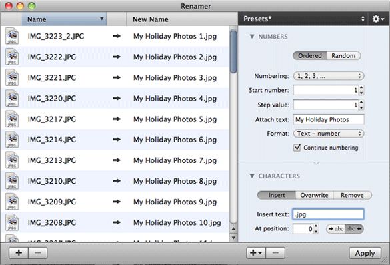Add files with the plus button

point(19,253)
